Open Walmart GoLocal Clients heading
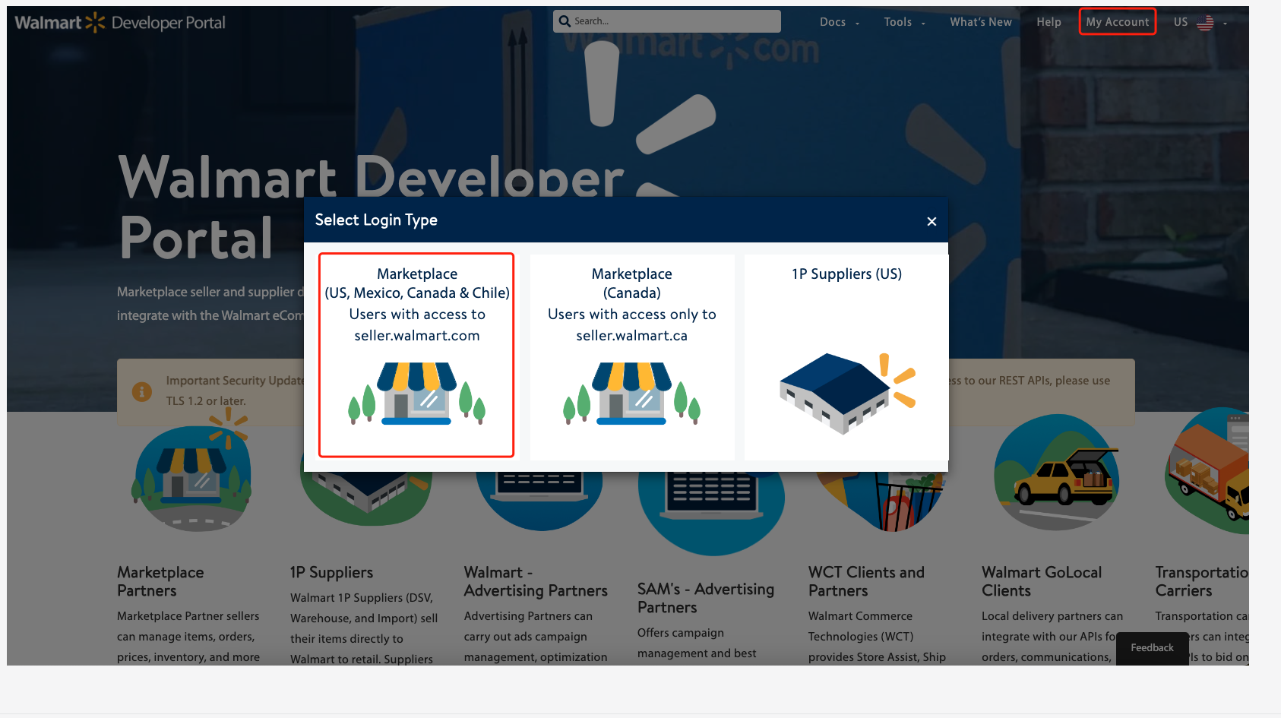The image size is (1281, 718). (1042, 581)
